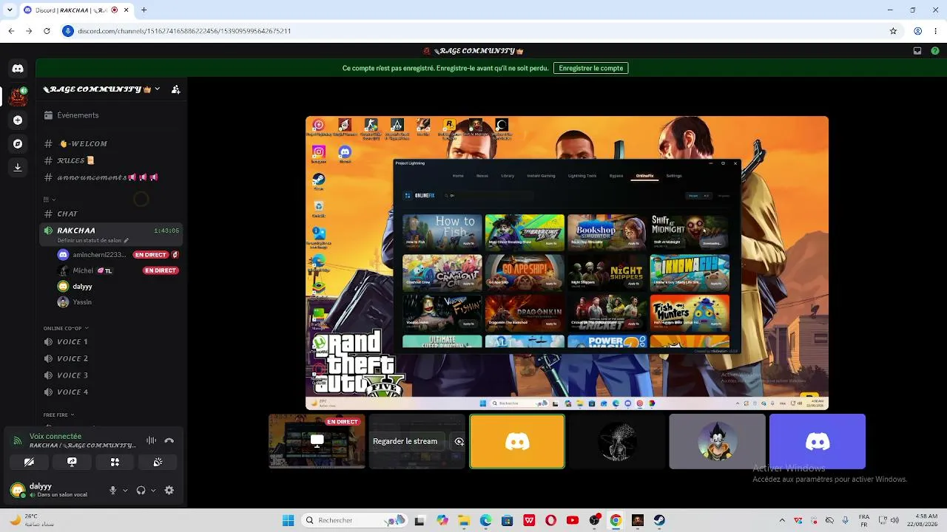
Task: Open Discord direct messages home icon
Action: point(18,69)
